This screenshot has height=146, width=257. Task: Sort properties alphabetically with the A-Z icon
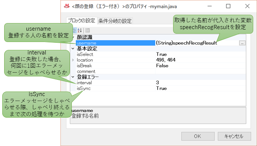(79, 30)
